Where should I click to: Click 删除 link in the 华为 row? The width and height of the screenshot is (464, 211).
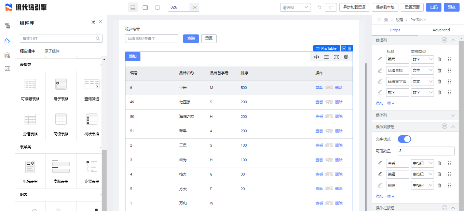click(x=339, y=160)
